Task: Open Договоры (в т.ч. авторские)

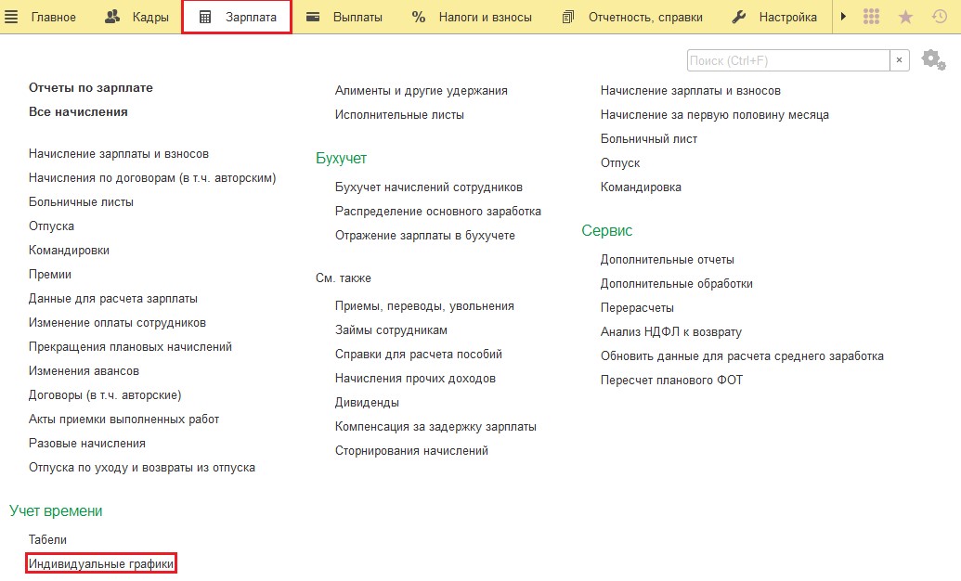Action: [x=105, y=394]
